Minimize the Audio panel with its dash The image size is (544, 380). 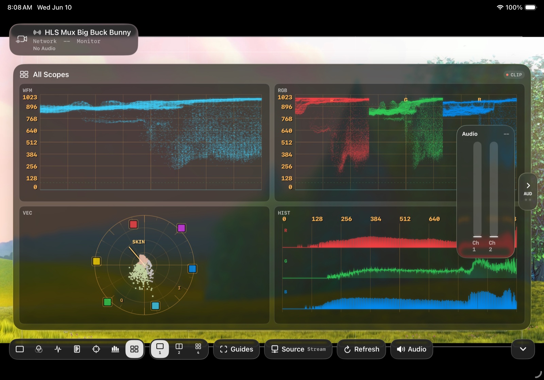(x=506, y=134)
